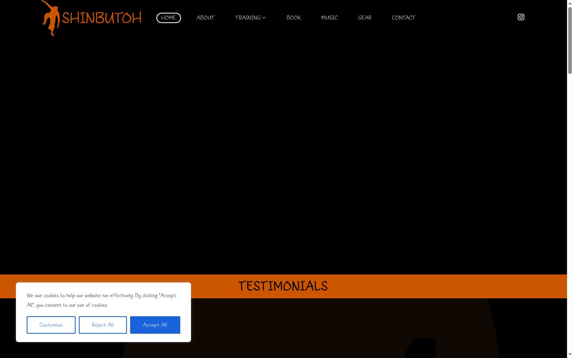Accept all cookies
Screen dimensions: 573x358
(x=155, y=325)
